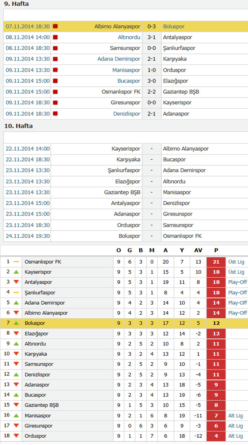Viewport: 248px width, 445px height.
Task: Click yellow dash icon beside Osmanlıspor FK
Action: tap(16, 262)
